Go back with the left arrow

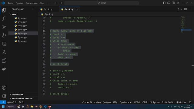[56, 3]
